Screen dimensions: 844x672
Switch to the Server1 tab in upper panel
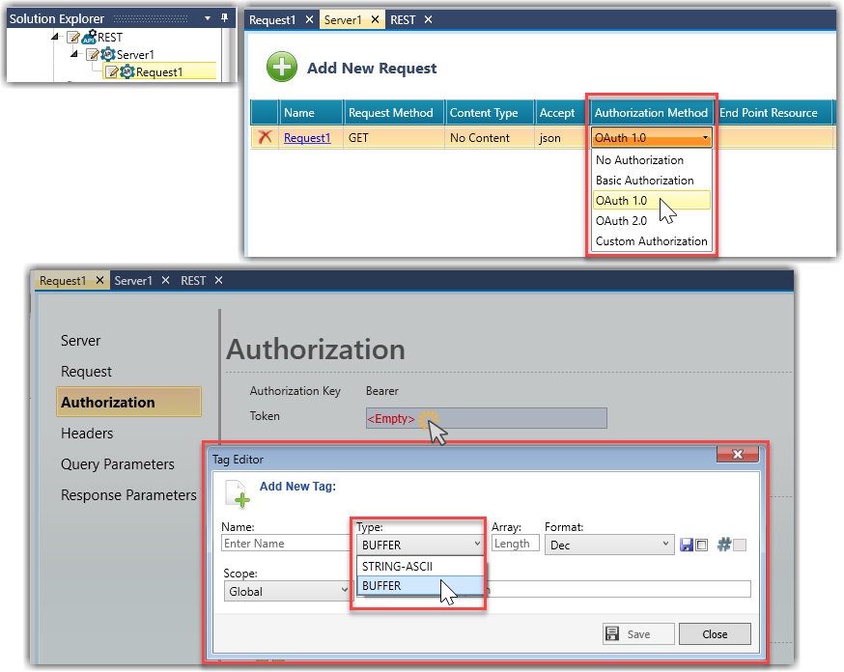342,19
